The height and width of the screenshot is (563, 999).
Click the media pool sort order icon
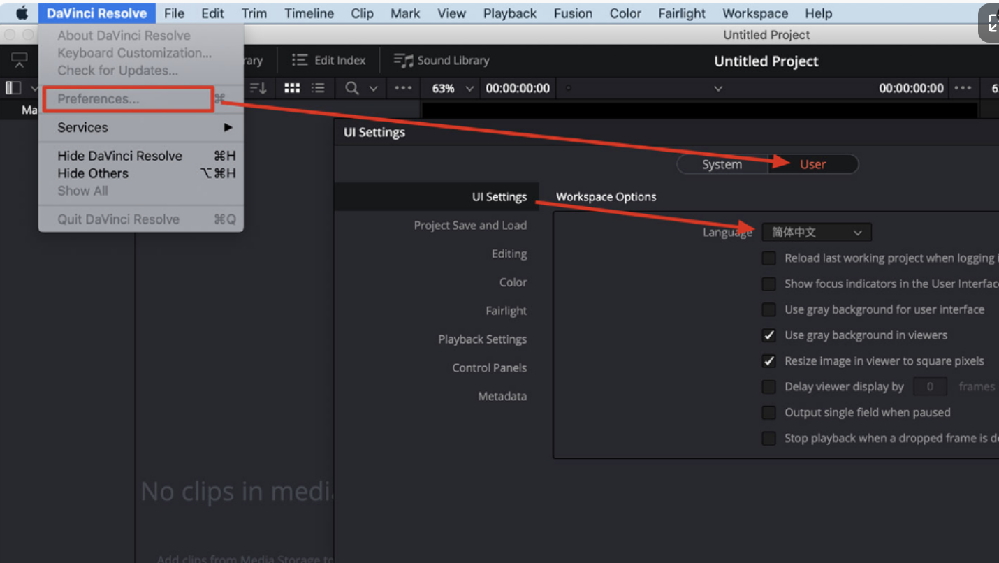(258, 88)
